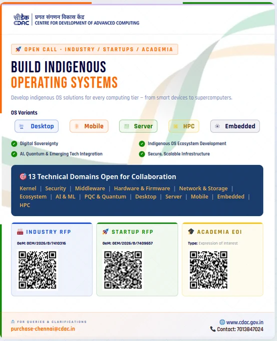This screenshot has height=341, width=277.
Task: Click Type: Expression of Interest text
Action: pyautogui.click(x=213, y=243)
